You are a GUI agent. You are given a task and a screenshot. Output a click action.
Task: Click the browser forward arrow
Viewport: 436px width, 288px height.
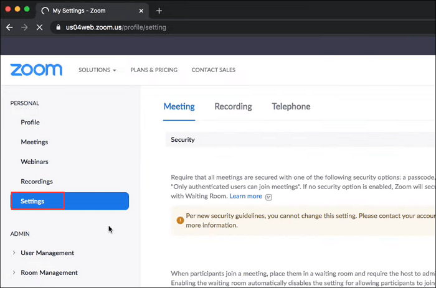coord(25,27)
